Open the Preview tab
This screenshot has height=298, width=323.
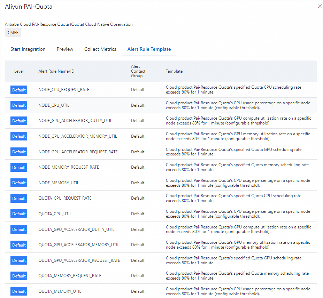coord(65,49)
